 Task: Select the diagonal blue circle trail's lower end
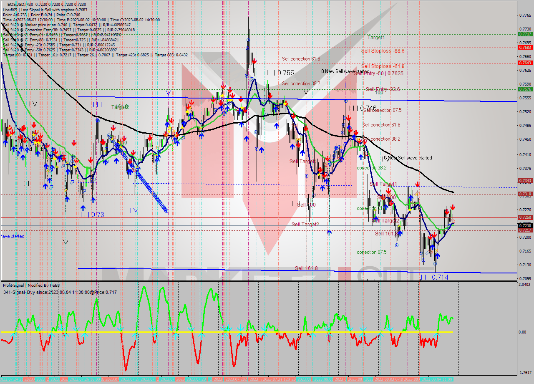(166, 210)
